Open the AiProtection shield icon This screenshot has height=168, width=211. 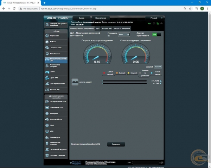pos(47,54)
